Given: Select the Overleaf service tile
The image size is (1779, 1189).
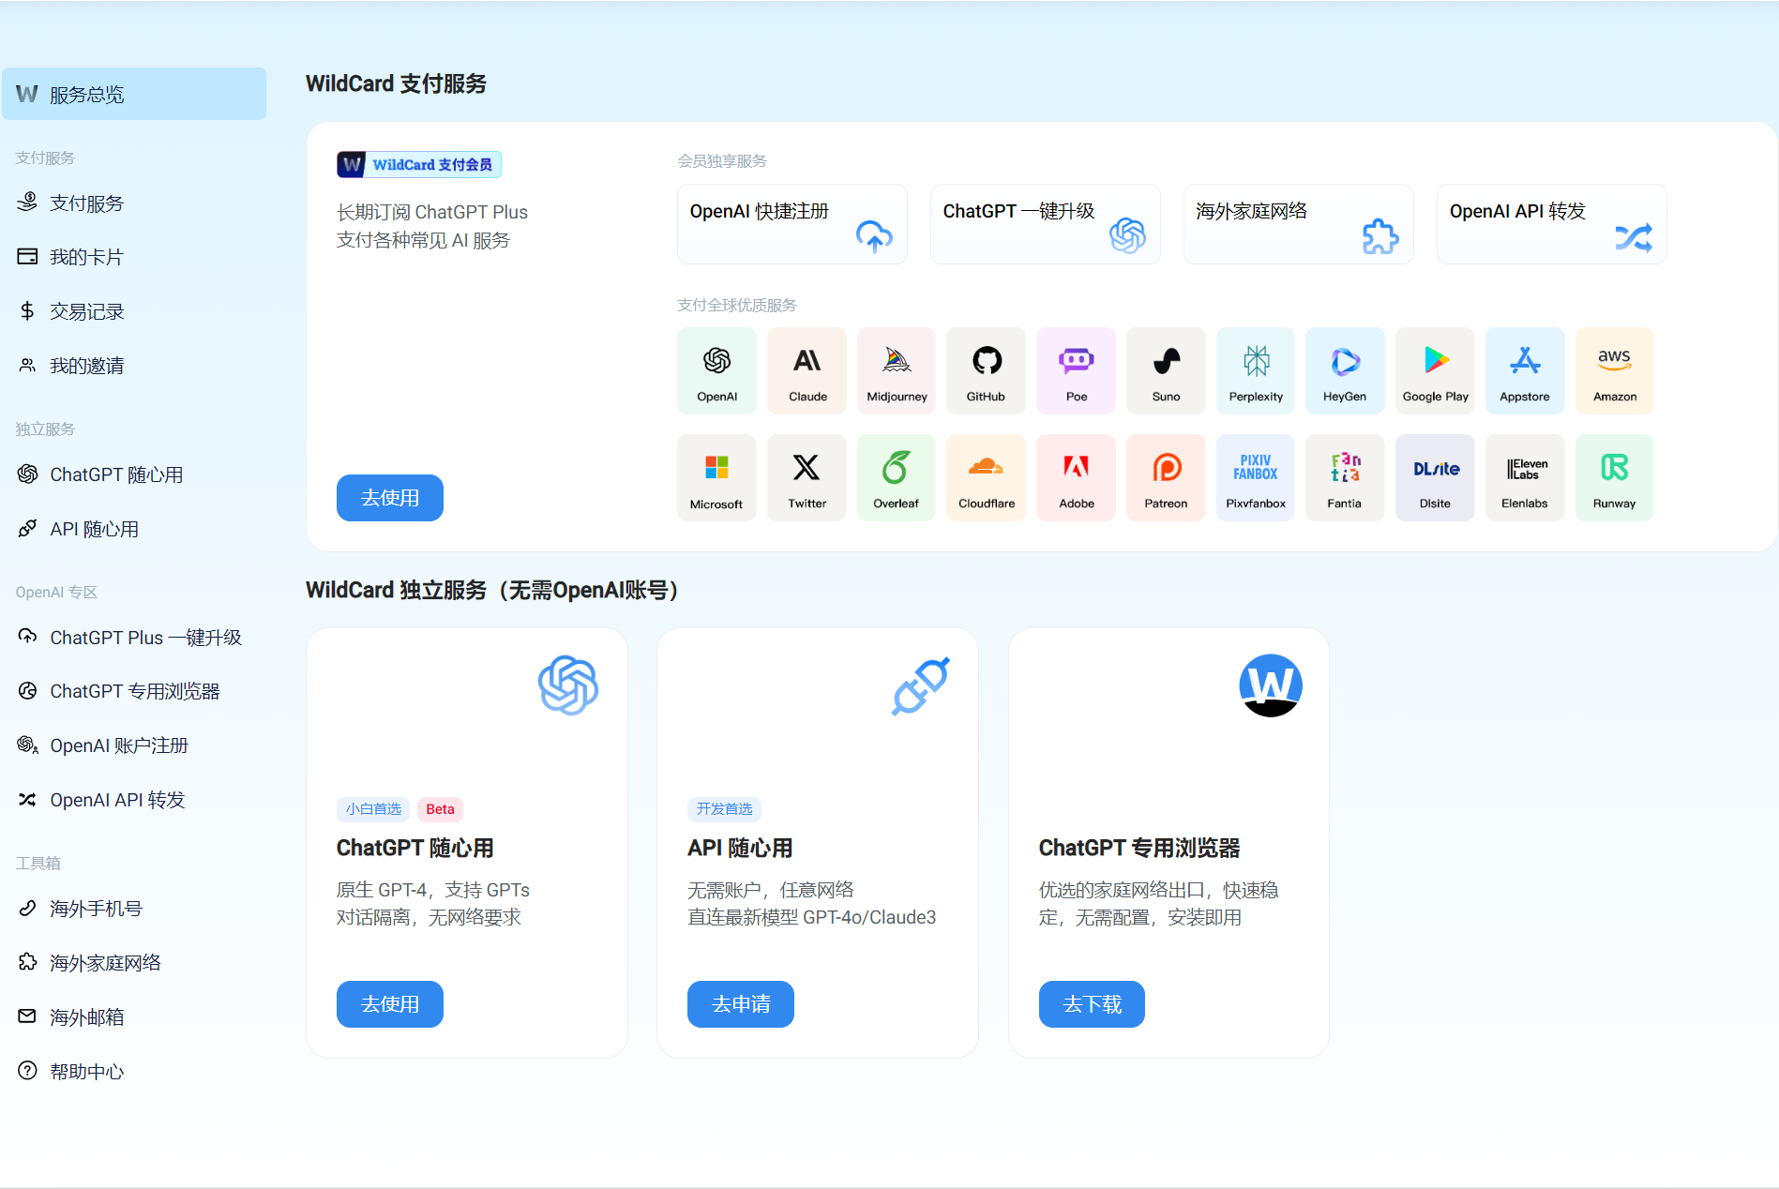Looking at the screenshot, I should point(897,477).
